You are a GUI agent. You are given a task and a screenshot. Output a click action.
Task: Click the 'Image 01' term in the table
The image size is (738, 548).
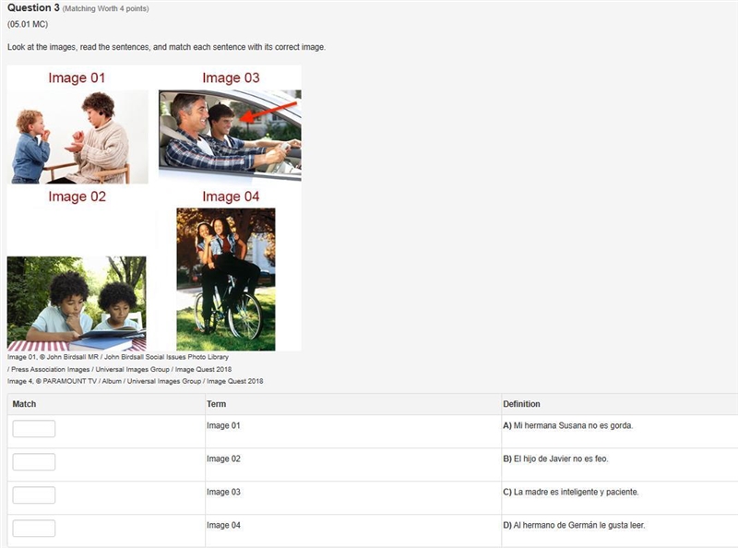click(x=223, y=425)
